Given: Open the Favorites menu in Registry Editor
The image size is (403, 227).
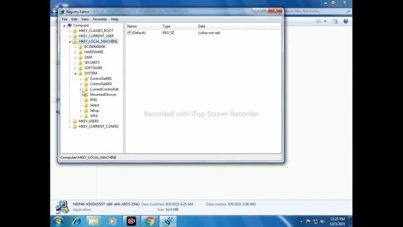Looking at the screenshot, I should coord(99,20).
